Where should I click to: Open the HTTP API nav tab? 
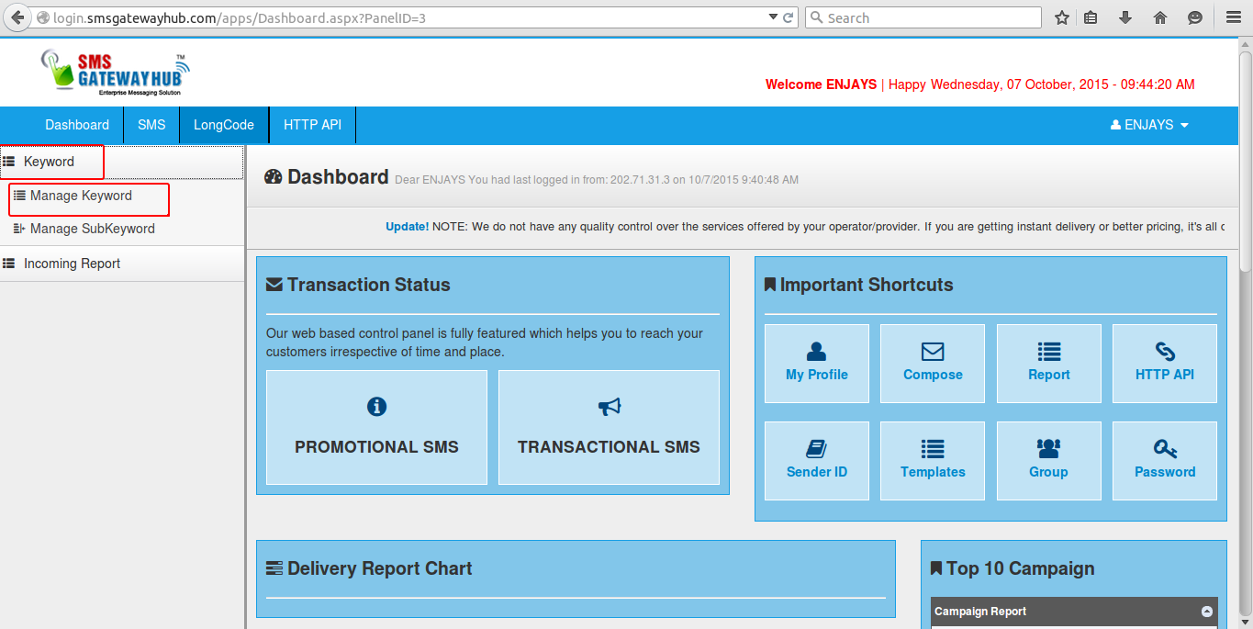312,125
